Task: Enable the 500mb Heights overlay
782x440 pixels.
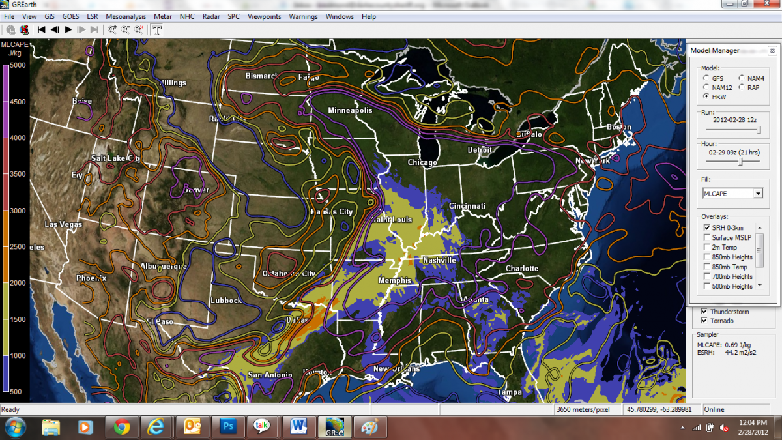Action: pos(708,286)
